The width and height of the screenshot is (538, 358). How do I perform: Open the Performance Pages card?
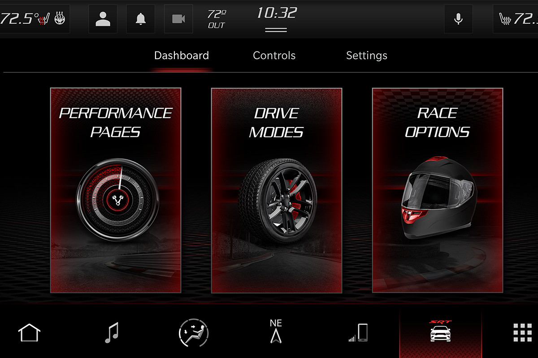coord(116,188)
